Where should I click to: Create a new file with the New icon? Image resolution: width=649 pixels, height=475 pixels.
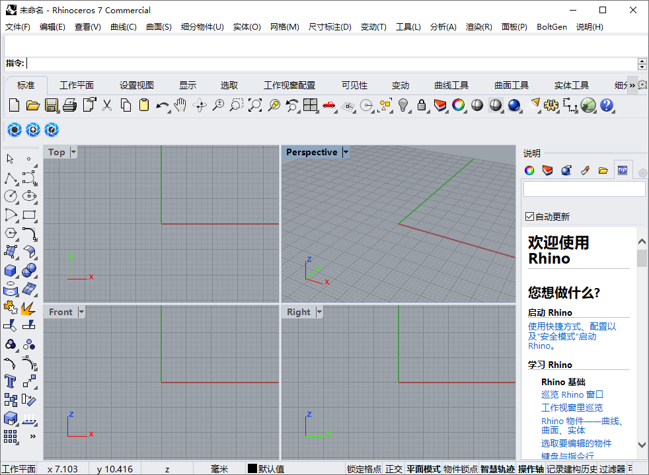tap(14, 105)
